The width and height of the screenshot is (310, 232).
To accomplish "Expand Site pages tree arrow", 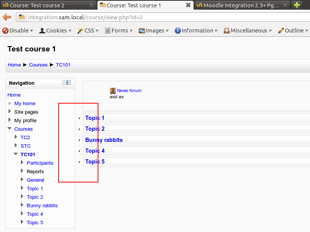I will pyautogui.click(x=9, y=111).
